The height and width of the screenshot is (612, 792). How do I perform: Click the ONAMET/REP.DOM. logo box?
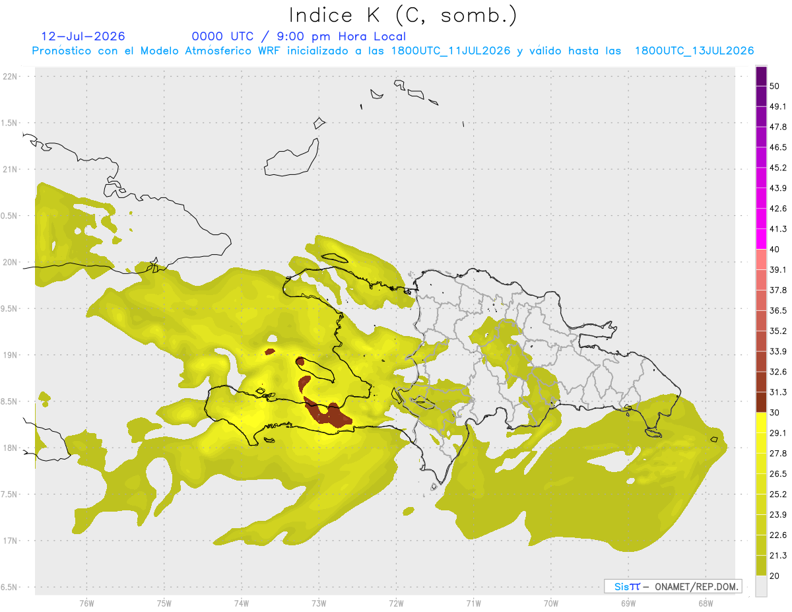tap(673, 586)
